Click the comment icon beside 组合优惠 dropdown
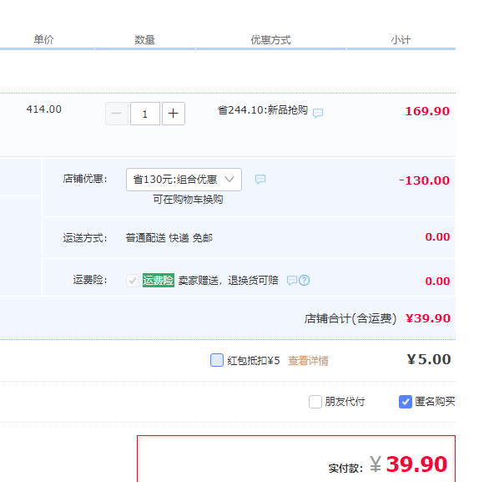The image size is (484, 482). click(x=260, y=179)
